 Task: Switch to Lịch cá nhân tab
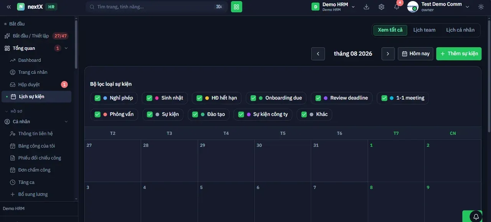460,30
